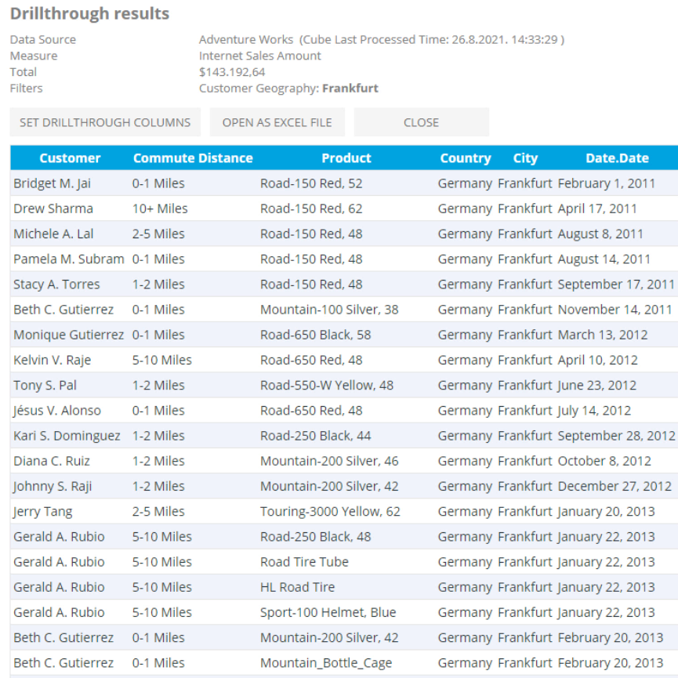Click the Set Drillthrough Columns button
Image resolution: width=678 pixels, height=678 pixels.
(105, 122)
